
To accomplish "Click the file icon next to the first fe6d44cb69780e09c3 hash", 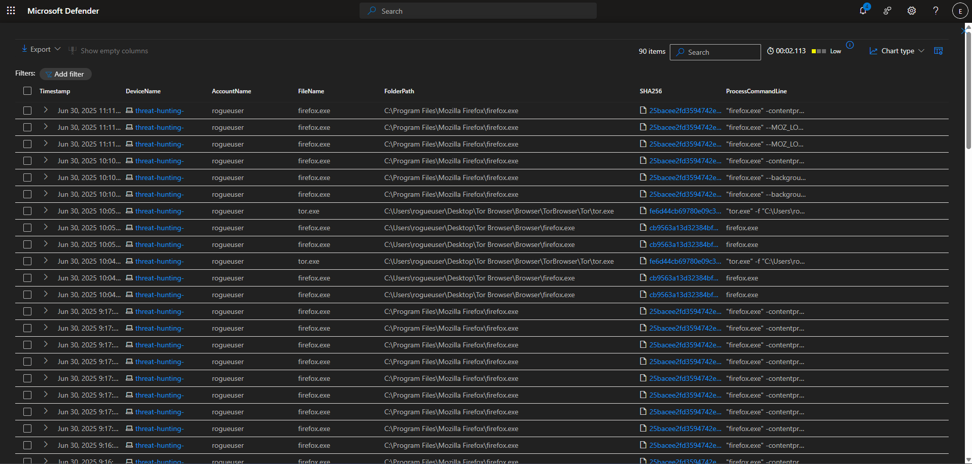I will (643, 211).
